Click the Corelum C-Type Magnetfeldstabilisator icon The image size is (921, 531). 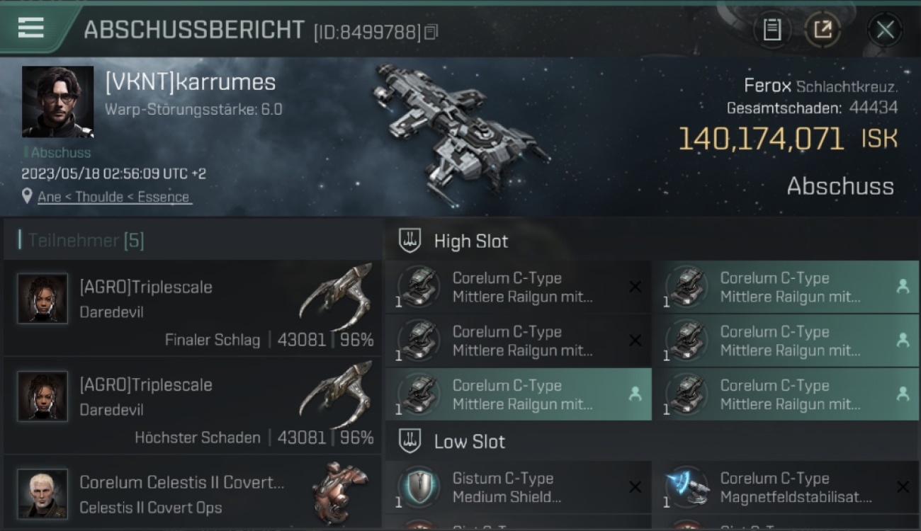click(686, 487)
